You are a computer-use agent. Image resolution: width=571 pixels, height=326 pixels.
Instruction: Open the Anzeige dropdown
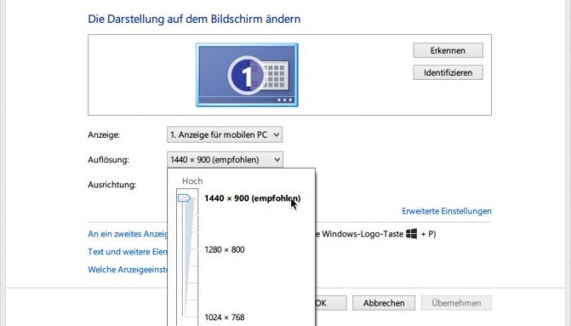coord(224,134)
